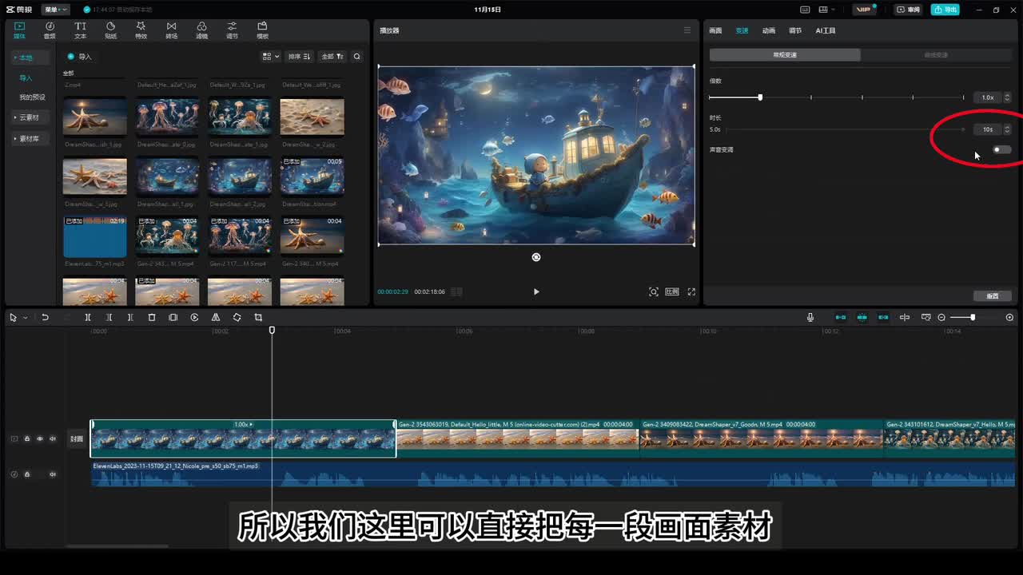Viewport: 1023px width, 575px height.
Task: Open the 特效 effects panel icon
Action: tap(141, 30)
